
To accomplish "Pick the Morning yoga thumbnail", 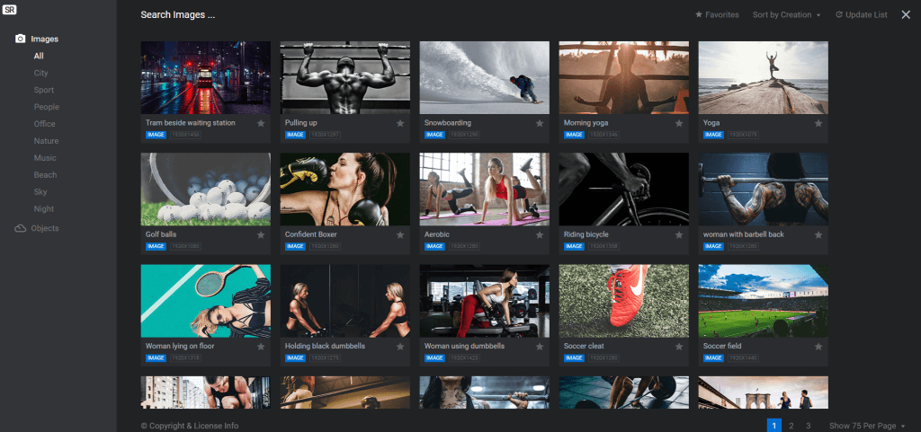I will tap(624, 77).
